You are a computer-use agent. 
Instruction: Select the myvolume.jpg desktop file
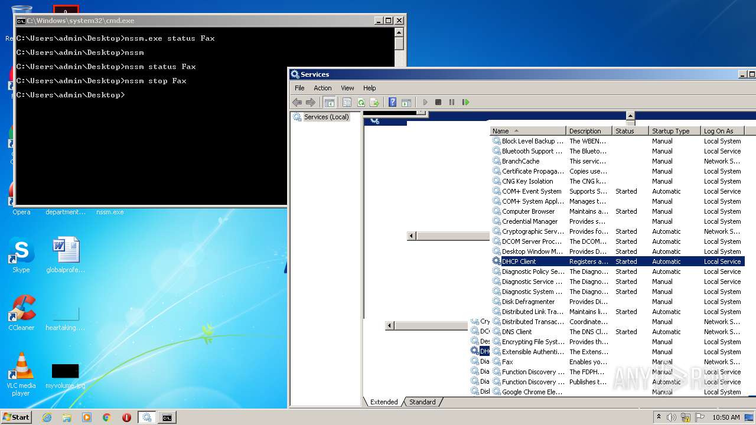pyautogui.click(x=66, y=376)
